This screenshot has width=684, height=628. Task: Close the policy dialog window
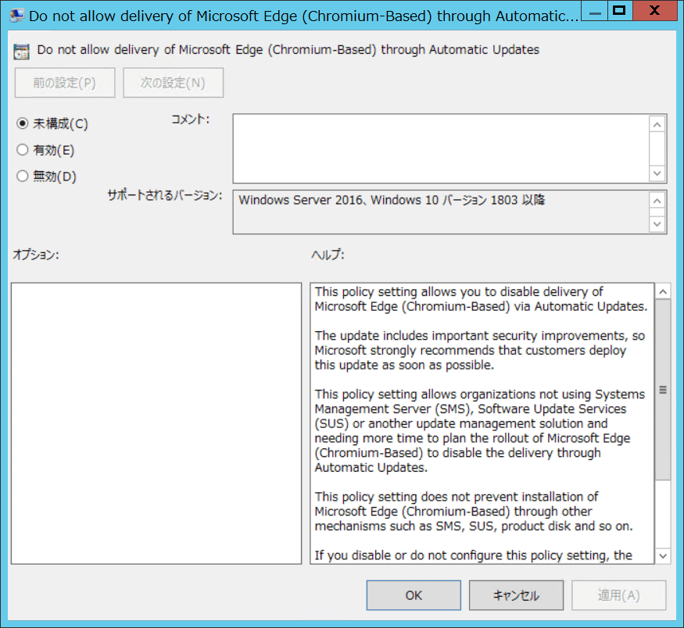point(654,11)
